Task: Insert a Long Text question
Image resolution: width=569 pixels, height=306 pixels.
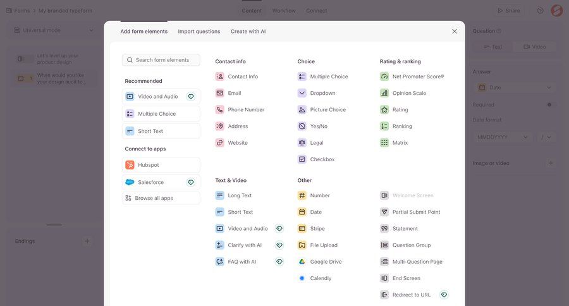Action: pyautogui.click(x=233, y=195)
